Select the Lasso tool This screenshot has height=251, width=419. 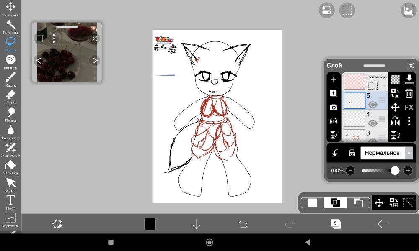click(10, 44)
